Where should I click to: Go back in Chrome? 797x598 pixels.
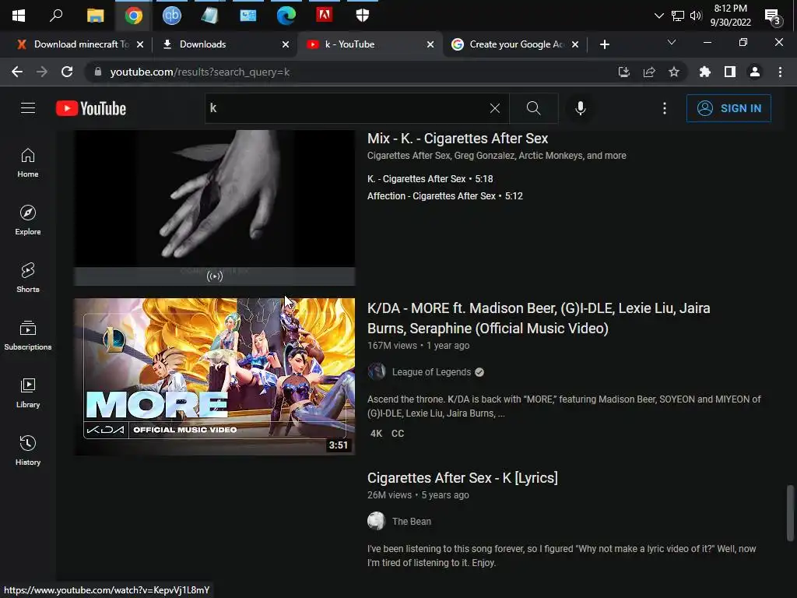click(17, 72)
